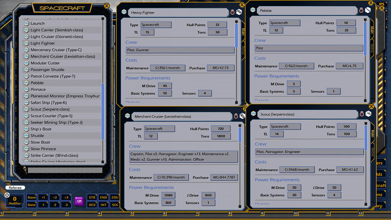
Task: Collapse Power Requirements on the Scout sheet
Action: pos(277,180)
